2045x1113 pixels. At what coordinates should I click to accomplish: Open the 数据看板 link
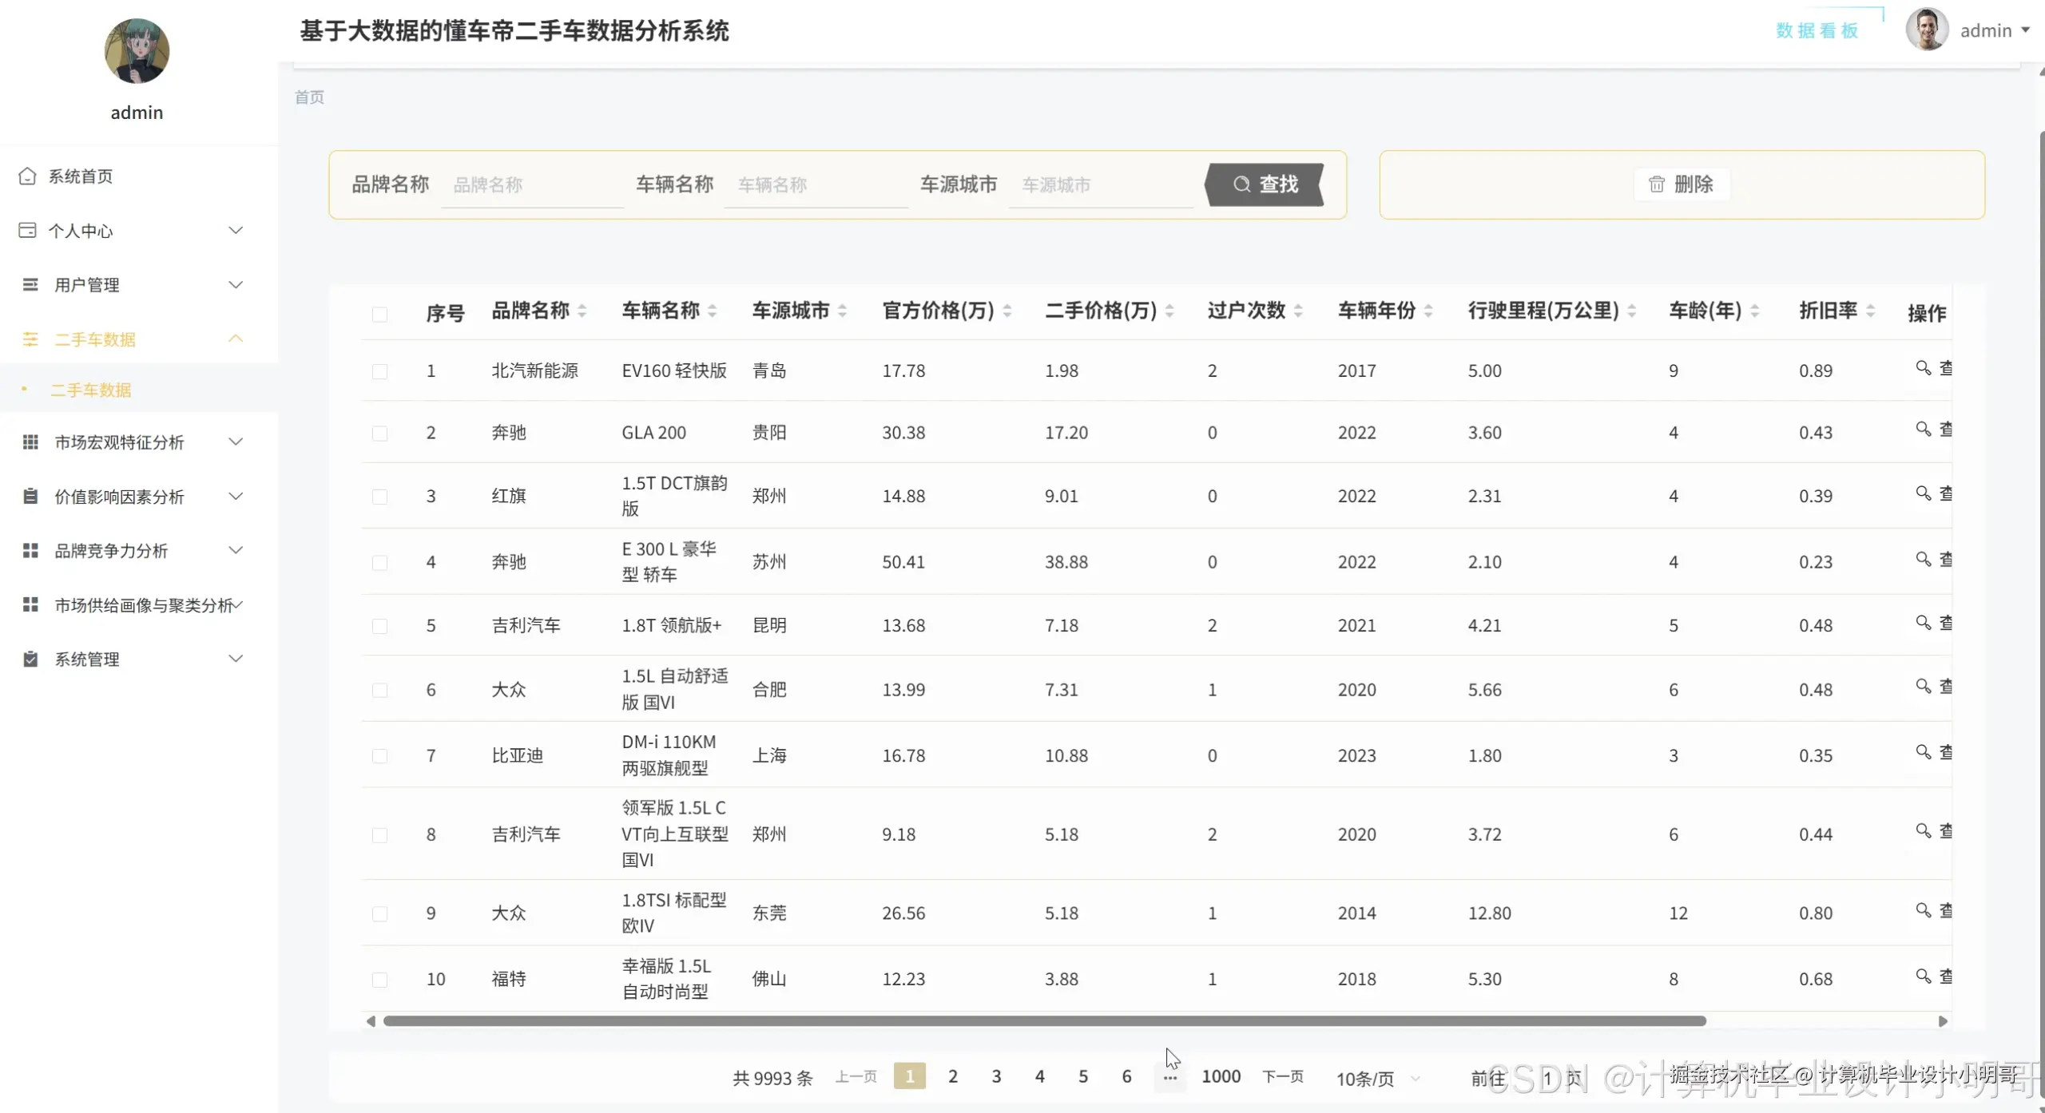tap(1817, 30)
